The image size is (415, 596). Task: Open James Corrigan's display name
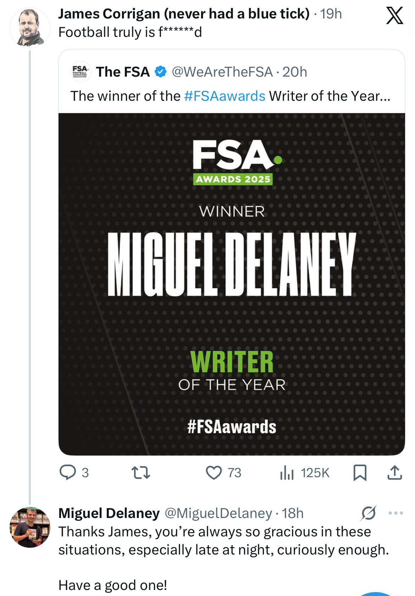[x=184, y=14]
